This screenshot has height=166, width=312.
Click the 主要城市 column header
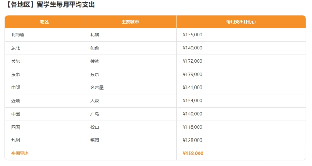click(130, 22)
